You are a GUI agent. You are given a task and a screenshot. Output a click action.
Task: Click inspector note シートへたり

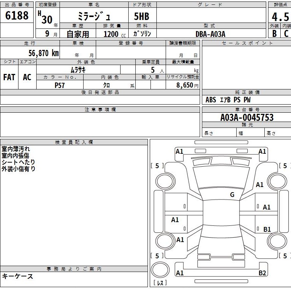pos(18,162)
